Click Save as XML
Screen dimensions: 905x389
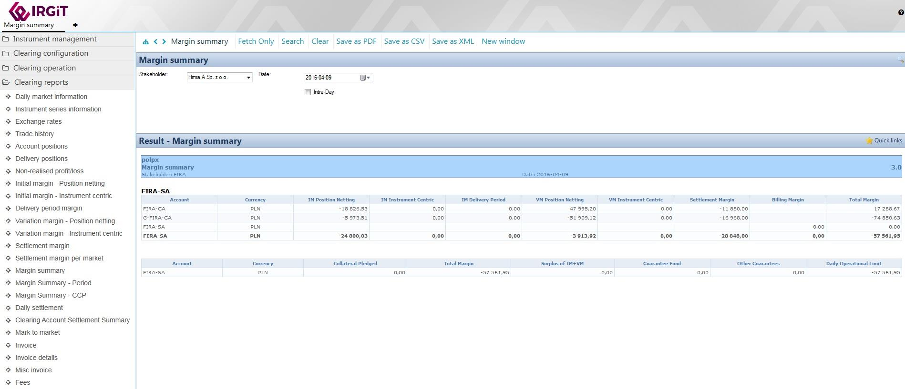tap(453, 41)
